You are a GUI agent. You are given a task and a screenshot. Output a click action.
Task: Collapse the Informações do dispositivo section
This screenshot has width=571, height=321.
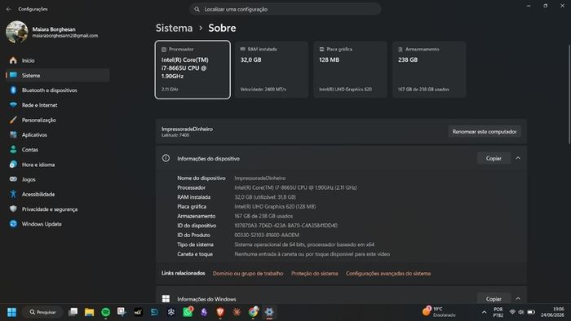point(518,159)
